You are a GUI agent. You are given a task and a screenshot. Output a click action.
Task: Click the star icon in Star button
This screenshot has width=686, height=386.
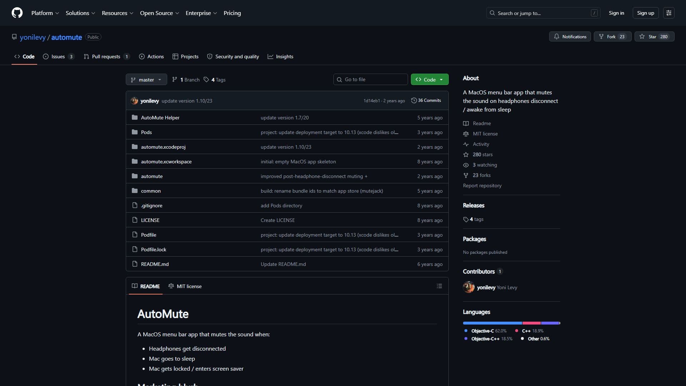[642, 36]
